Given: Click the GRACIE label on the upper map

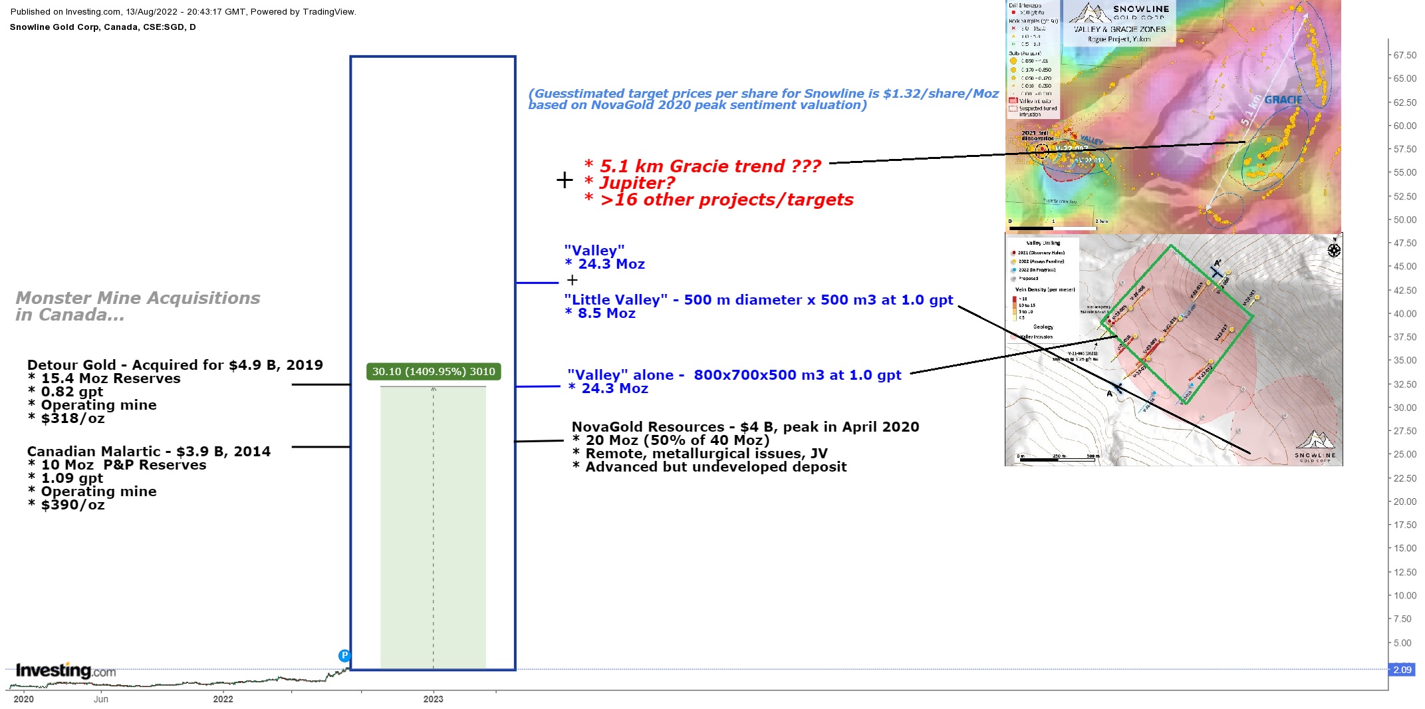Looking at the screenshot, I should 1283,100.
